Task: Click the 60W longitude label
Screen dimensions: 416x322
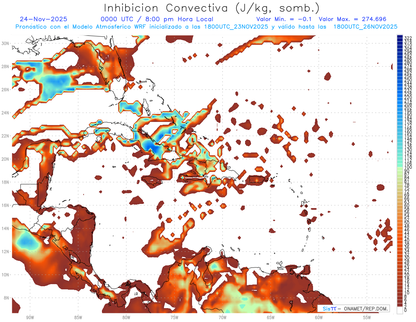Action: pos(319,317)
